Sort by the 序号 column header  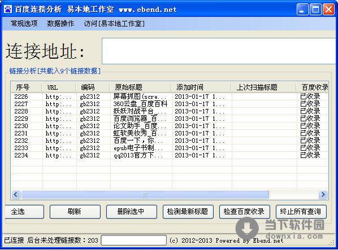pos(27,87)
